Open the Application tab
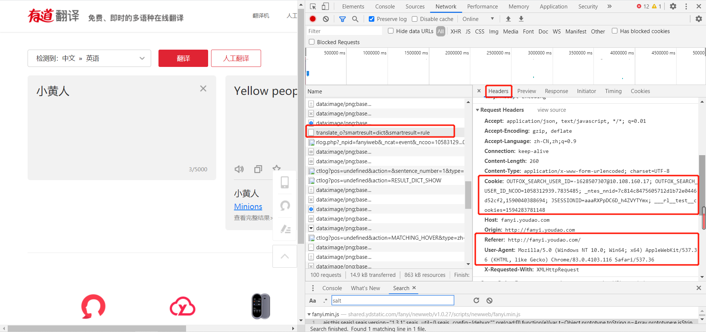 (553, 6)
